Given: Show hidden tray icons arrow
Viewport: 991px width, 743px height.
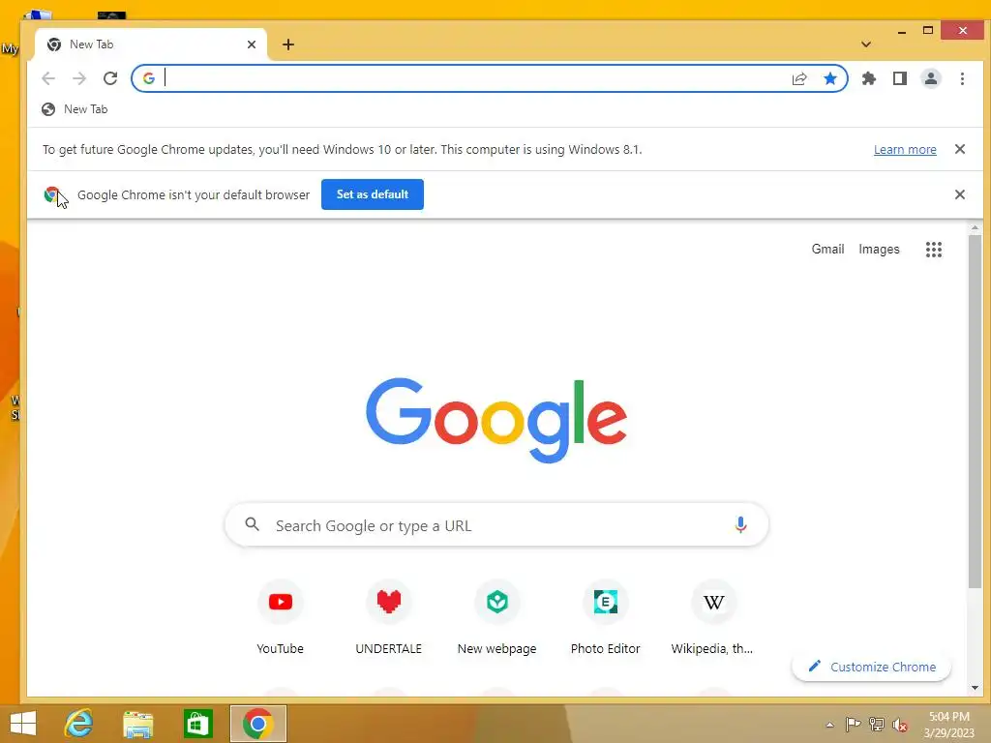Looking at the screenshot, I should point(829,725).
